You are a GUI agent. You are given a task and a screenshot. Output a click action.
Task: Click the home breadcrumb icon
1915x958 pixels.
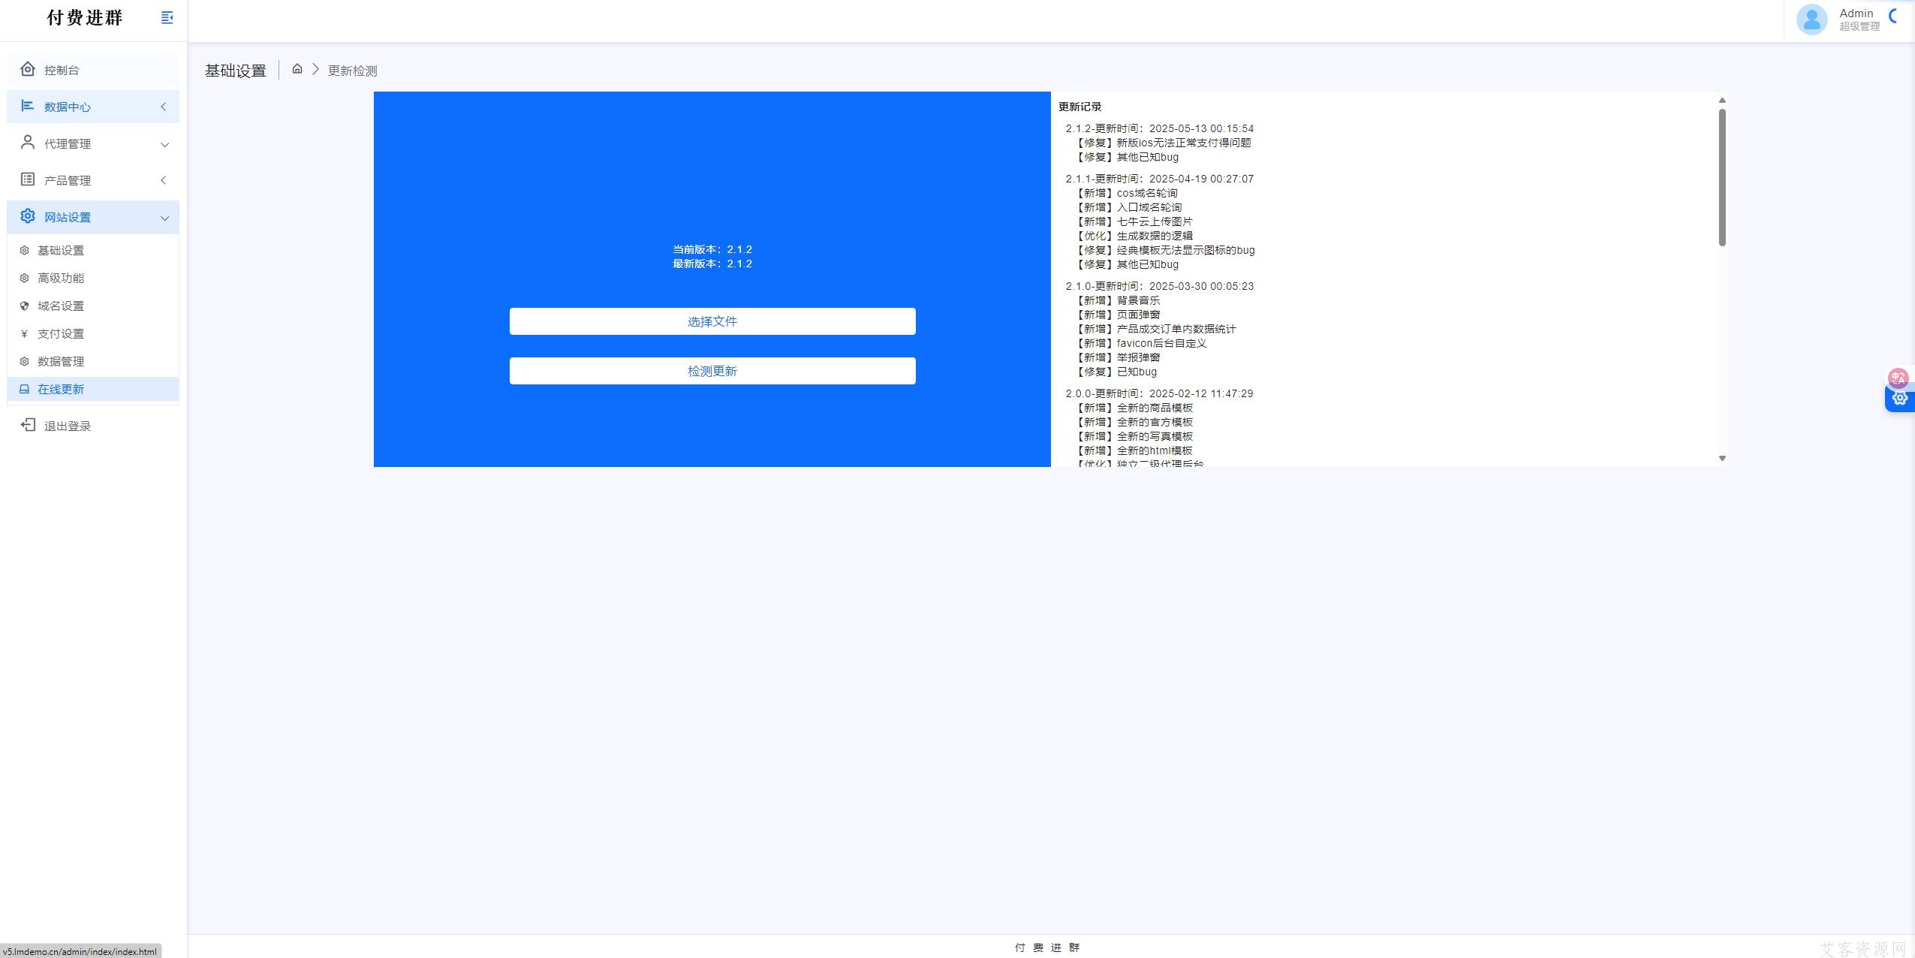[297, 69]
